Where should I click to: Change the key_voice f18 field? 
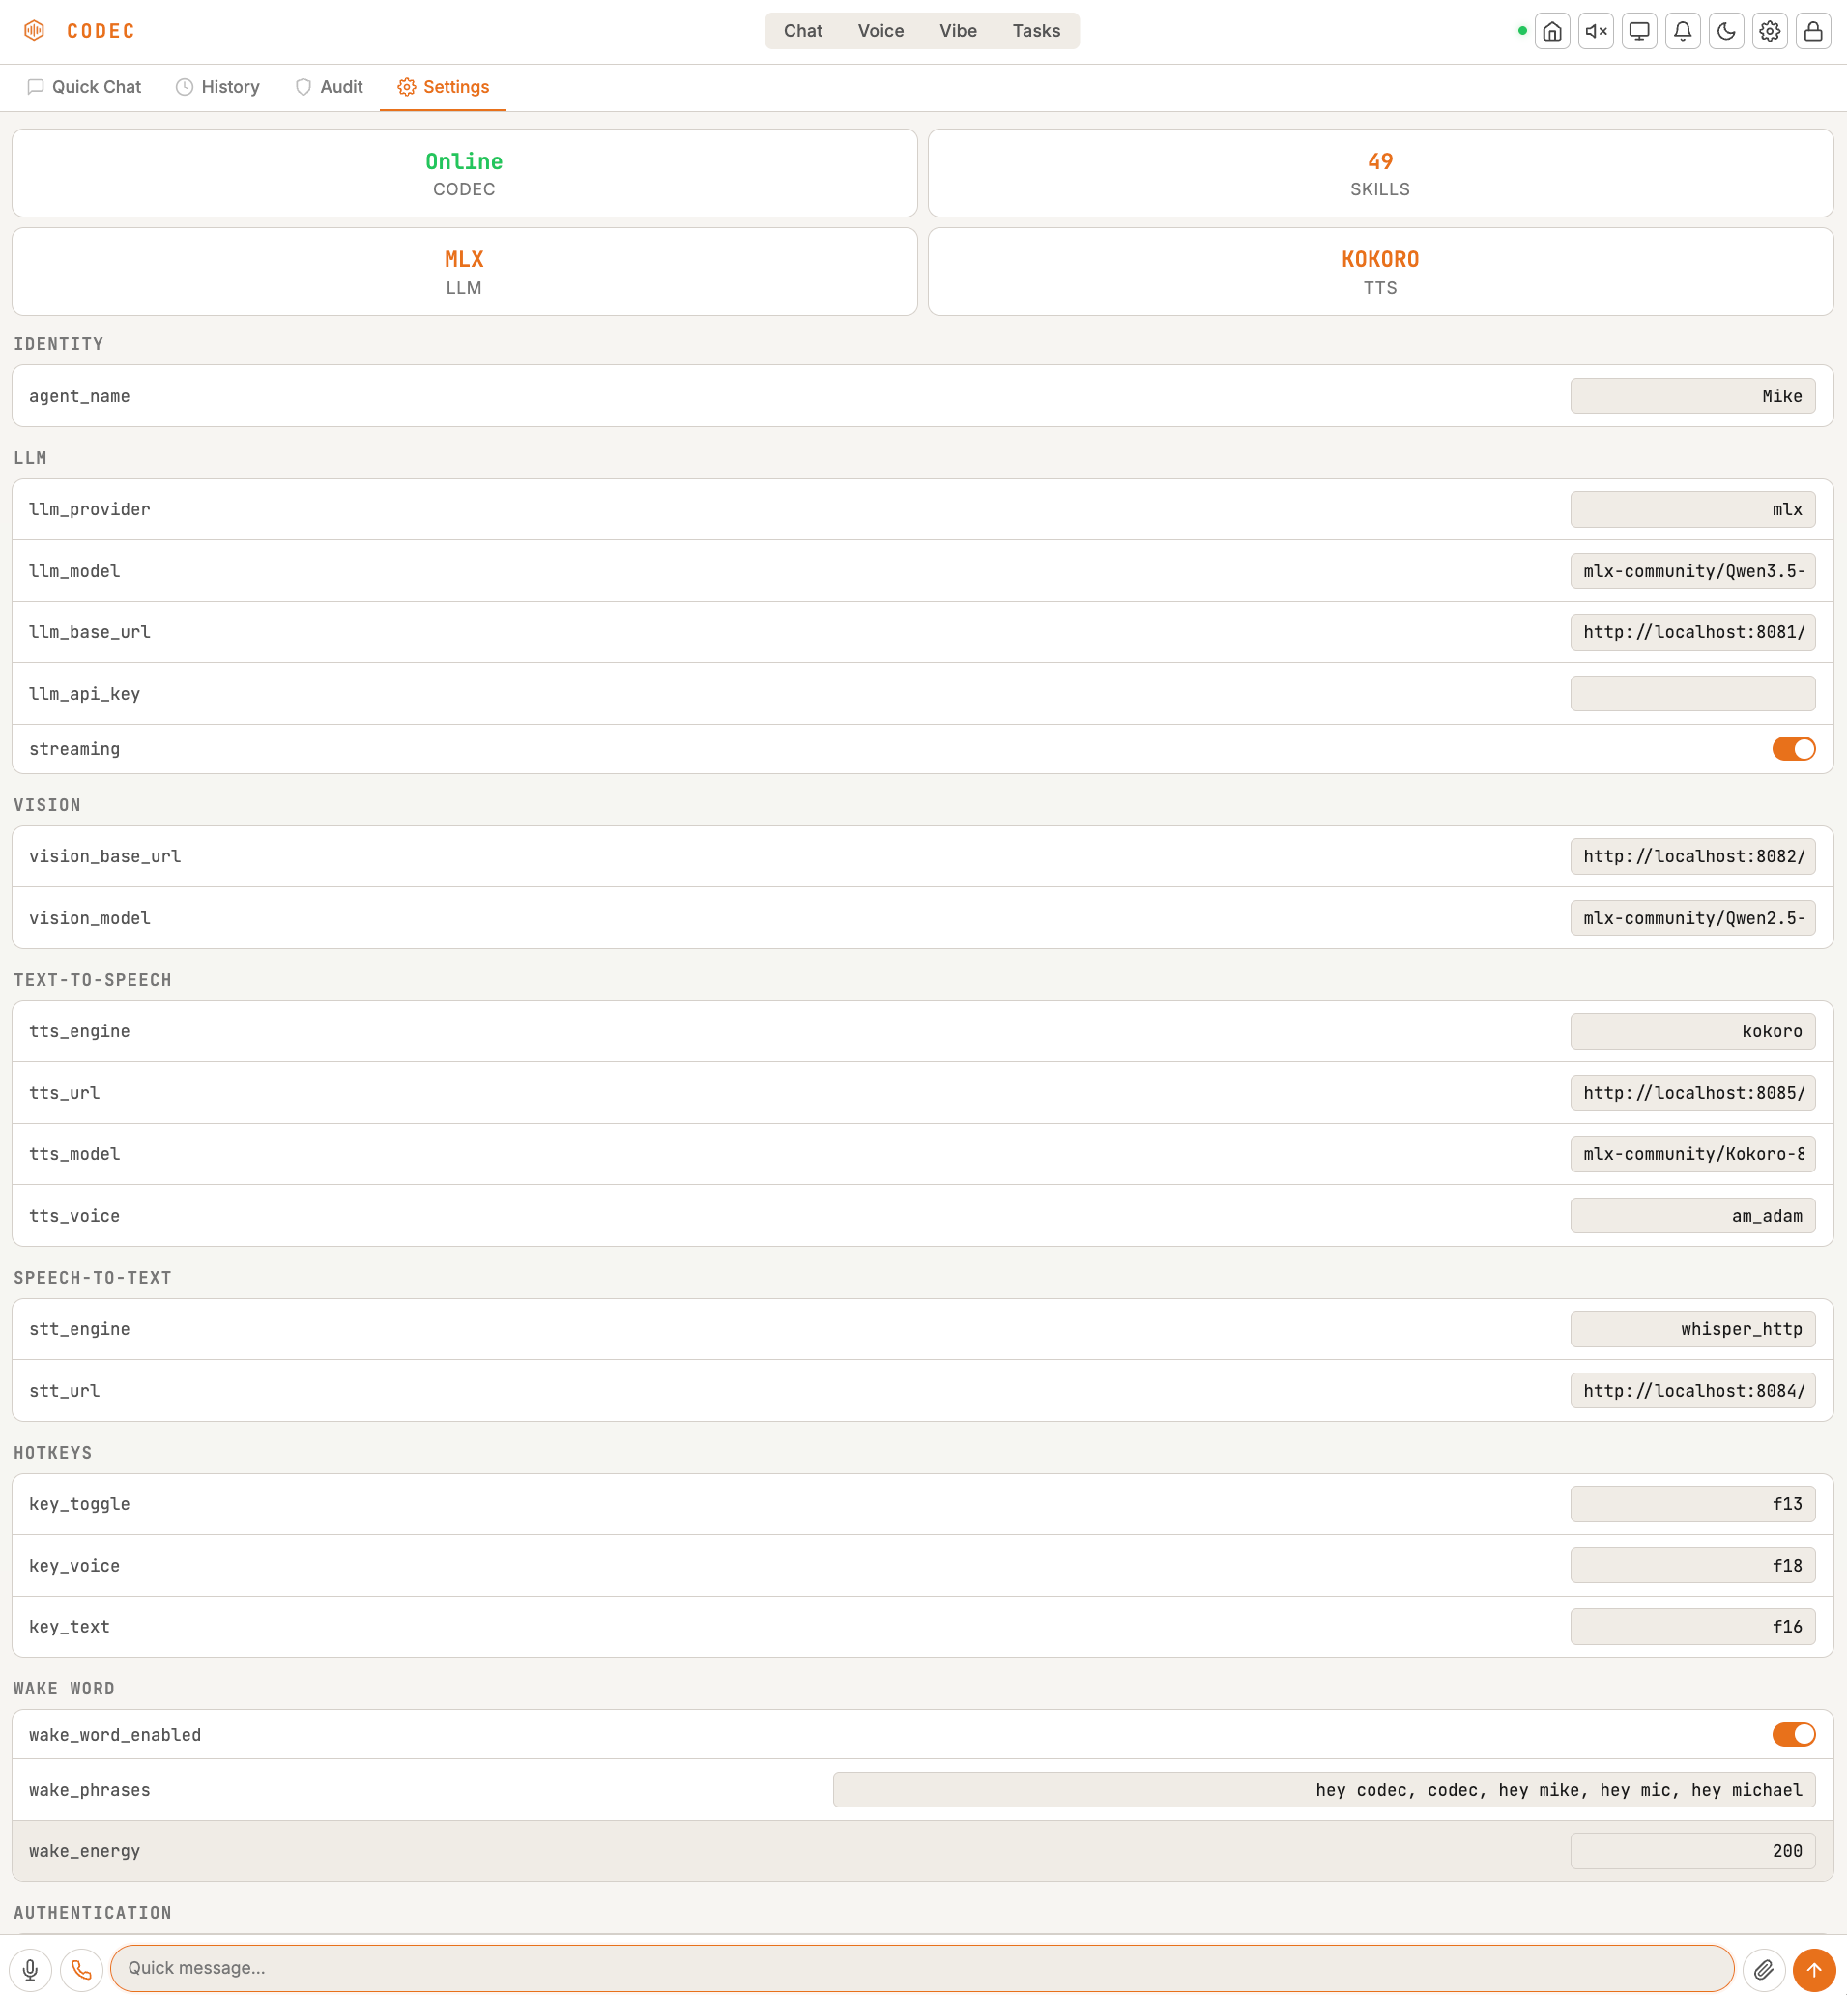[1693, 1565]
